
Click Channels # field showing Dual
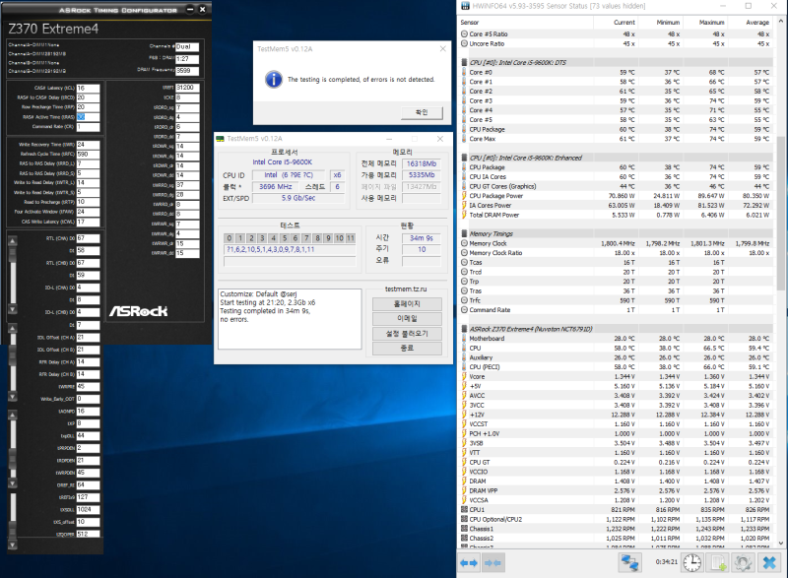click(x=187, y=46)
